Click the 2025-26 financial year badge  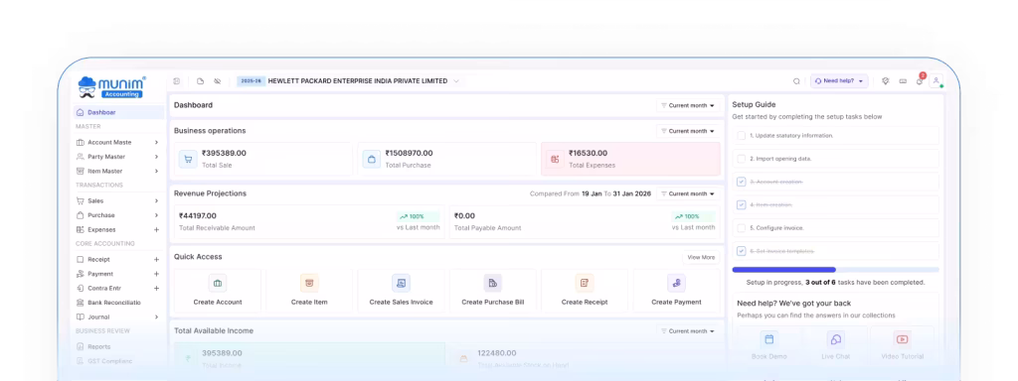click(252, 81)
